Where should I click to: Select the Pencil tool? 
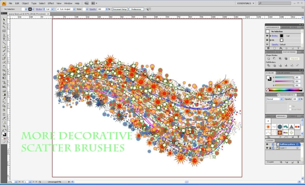coord(4,55)
